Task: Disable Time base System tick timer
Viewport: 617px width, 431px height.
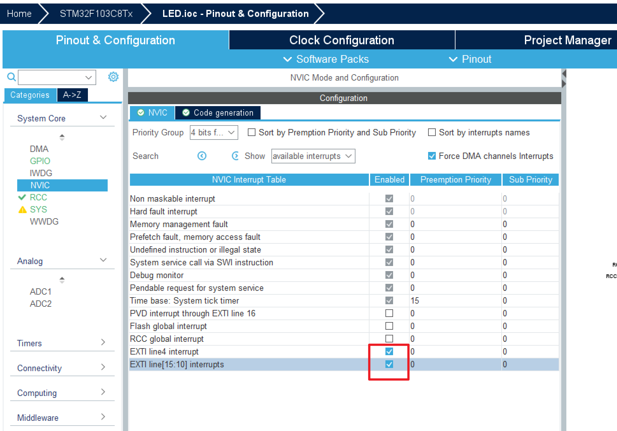Action: [x=389, y=300]
